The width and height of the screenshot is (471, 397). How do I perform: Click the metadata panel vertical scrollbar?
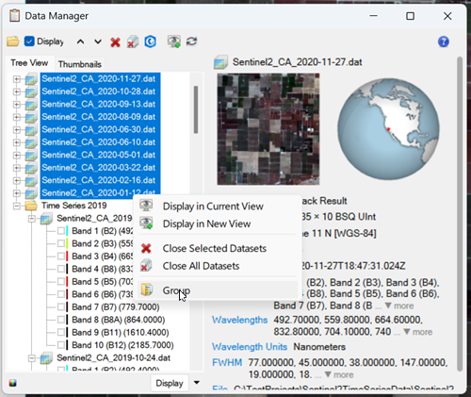460,214
